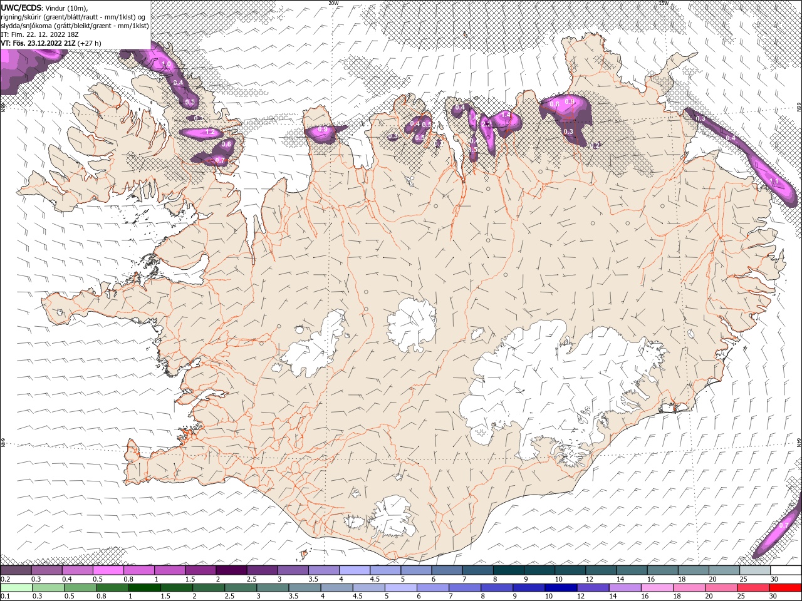The width and height of the screenshot is (802, 601).
Task: Click the 1.0 value near the northwest tip
Action: (x=167, y=64)
